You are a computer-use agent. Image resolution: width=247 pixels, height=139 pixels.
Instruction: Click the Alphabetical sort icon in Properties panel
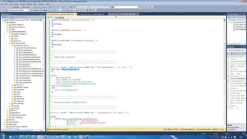click(x=232, y=54)
